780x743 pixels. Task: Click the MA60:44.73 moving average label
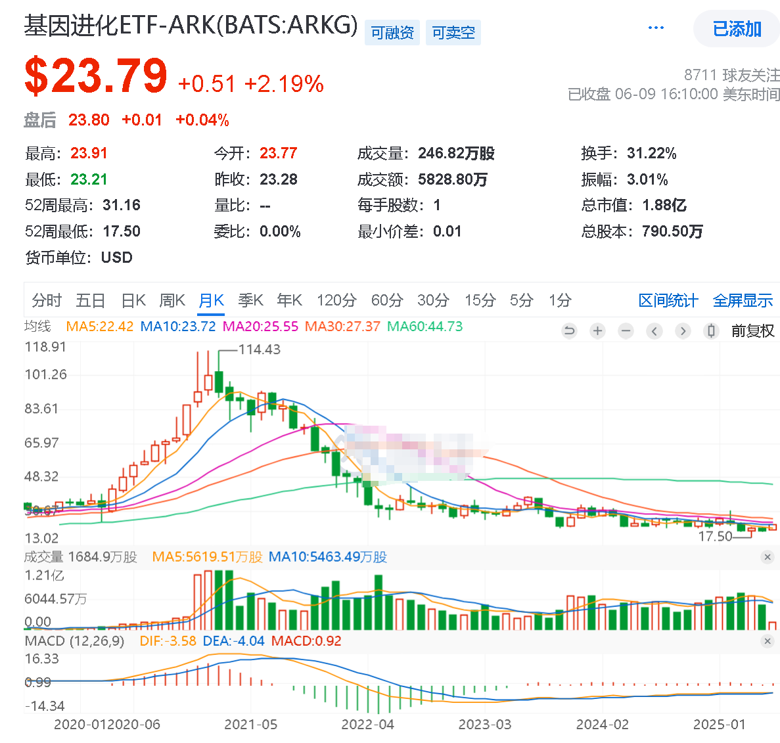pos(424,326)
